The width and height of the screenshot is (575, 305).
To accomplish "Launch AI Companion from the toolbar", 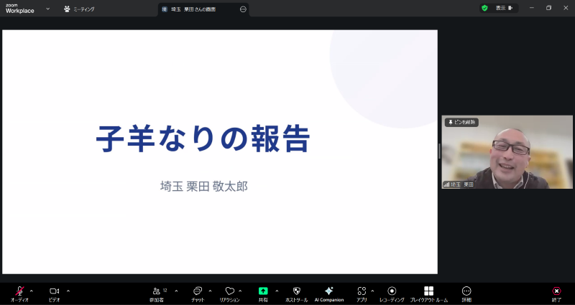I will click(328, 291).
